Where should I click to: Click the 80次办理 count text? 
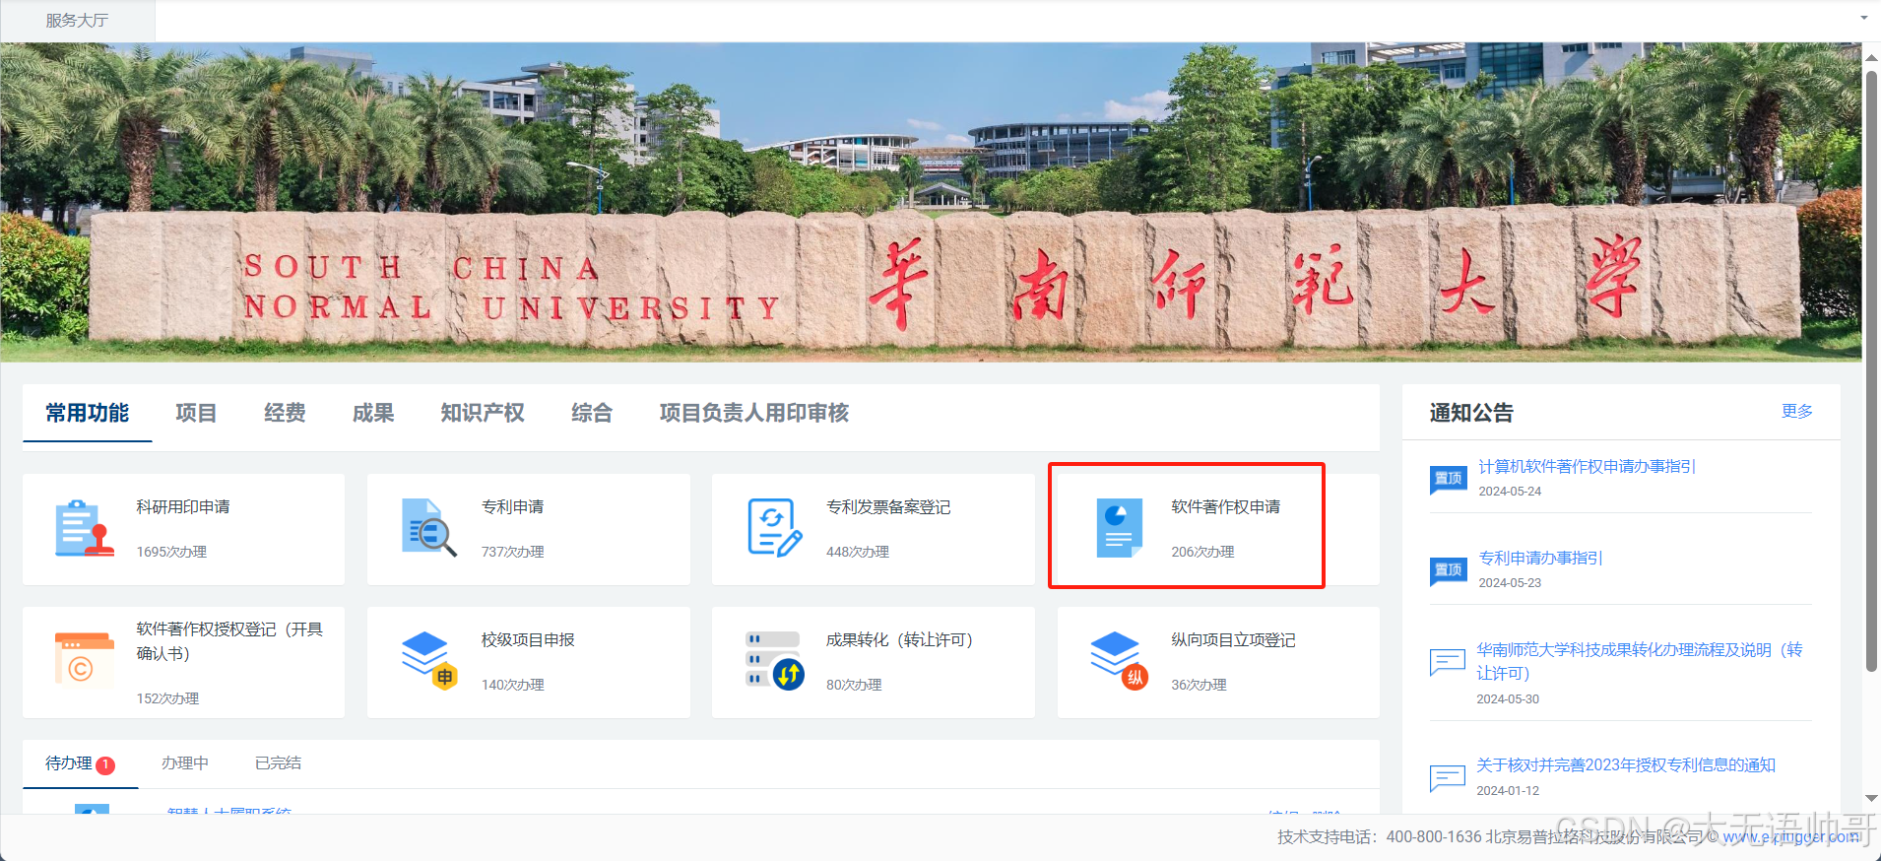tap(854, 685)
